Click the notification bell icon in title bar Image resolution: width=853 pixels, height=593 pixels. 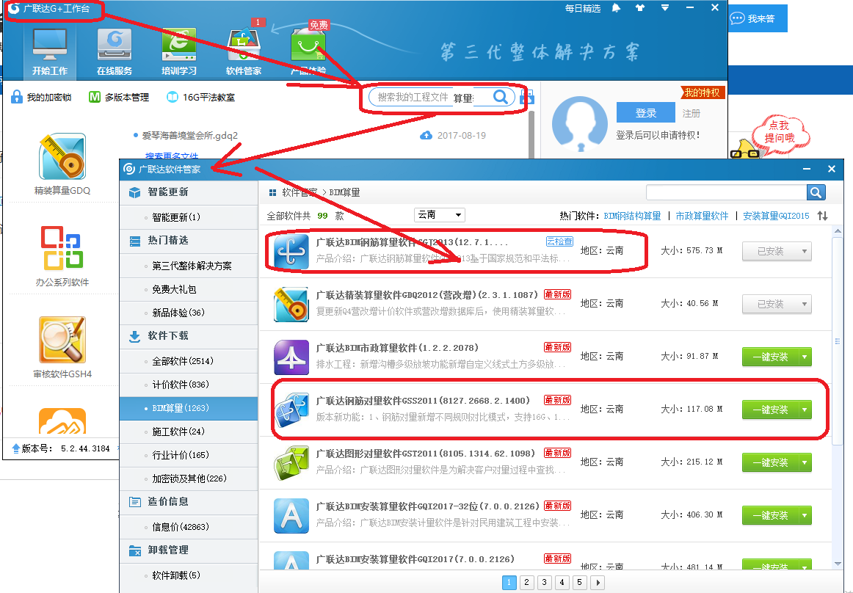pyautogui.click(x=616, y=8)
